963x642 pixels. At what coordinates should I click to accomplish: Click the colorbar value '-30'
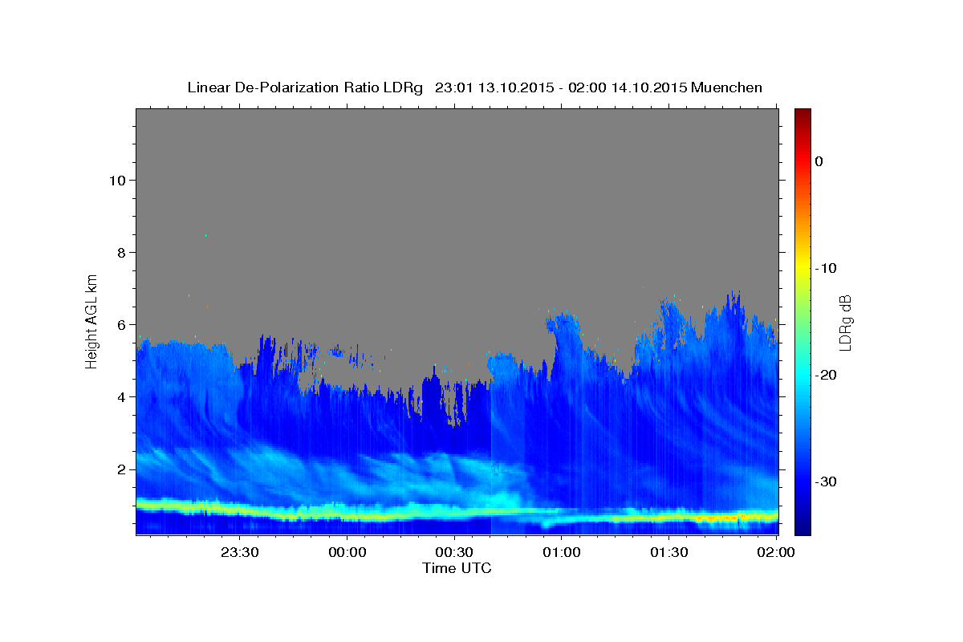point(826,481)
